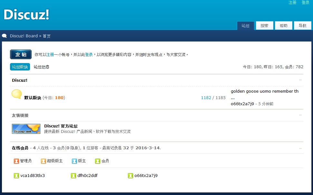
Task: Click the member icon beside dfh0c2ddf
Action: (73, 175)
